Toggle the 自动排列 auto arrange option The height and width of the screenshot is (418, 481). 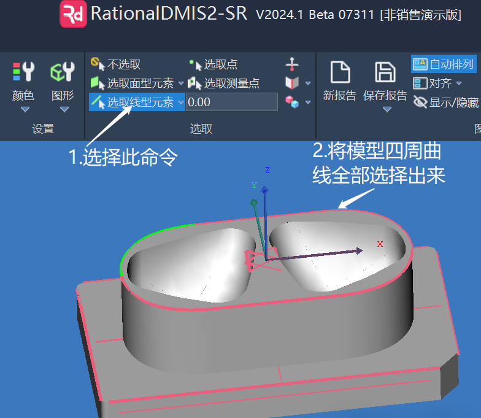point(444,64)
